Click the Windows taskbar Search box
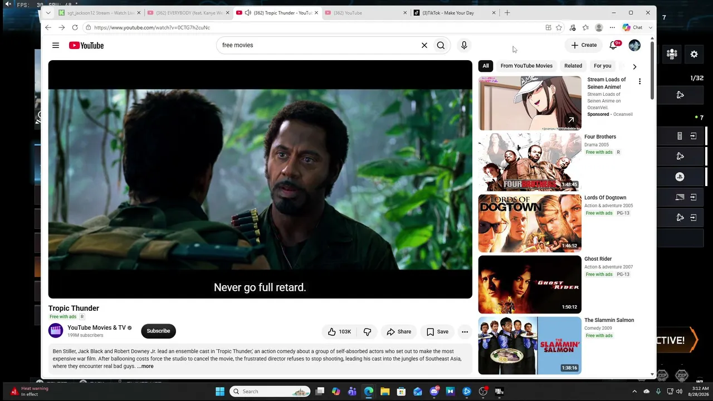Image resolution: width=713 pixels, height=401 pixels. coord(271,392)
